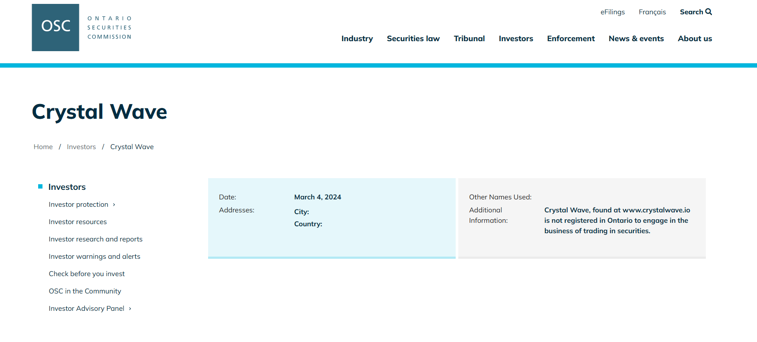This screenshot has width=757, height=342.
Task: Open Check before you invest
Action: 87,274
